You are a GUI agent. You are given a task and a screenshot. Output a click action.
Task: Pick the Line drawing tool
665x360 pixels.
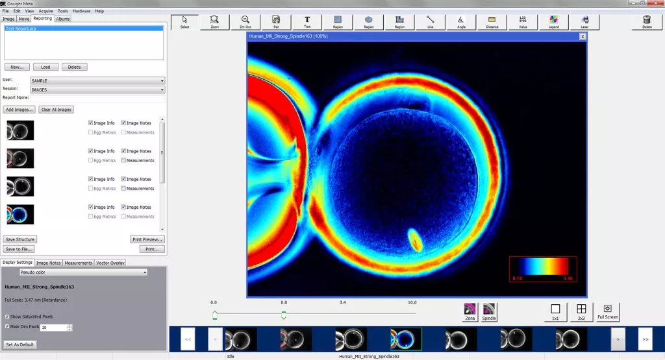pyautogui.click(x=430, y=22)
